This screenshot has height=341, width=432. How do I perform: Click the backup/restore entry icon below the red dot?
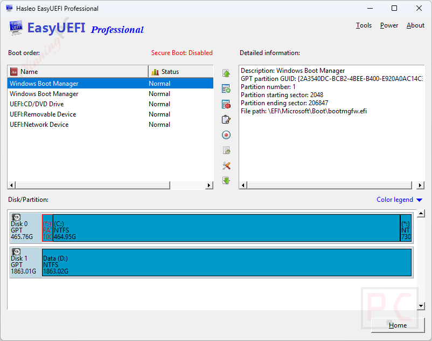(x=226, y=151)
